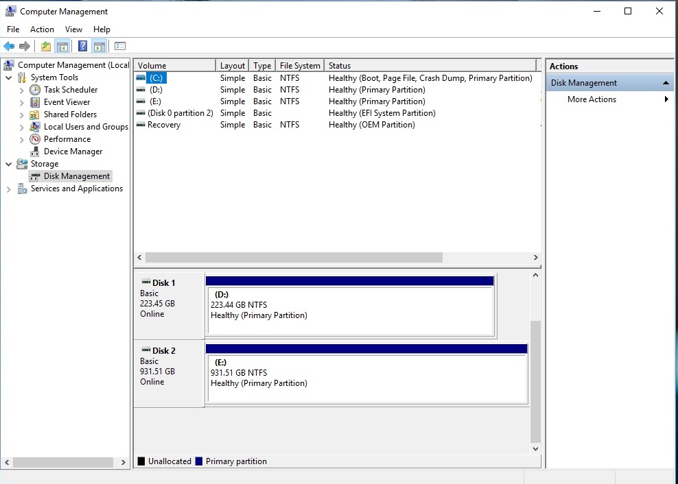Expand the Task Scheduler node
The width and height of the screenshot is (678, 484).
tap(22, 90)
